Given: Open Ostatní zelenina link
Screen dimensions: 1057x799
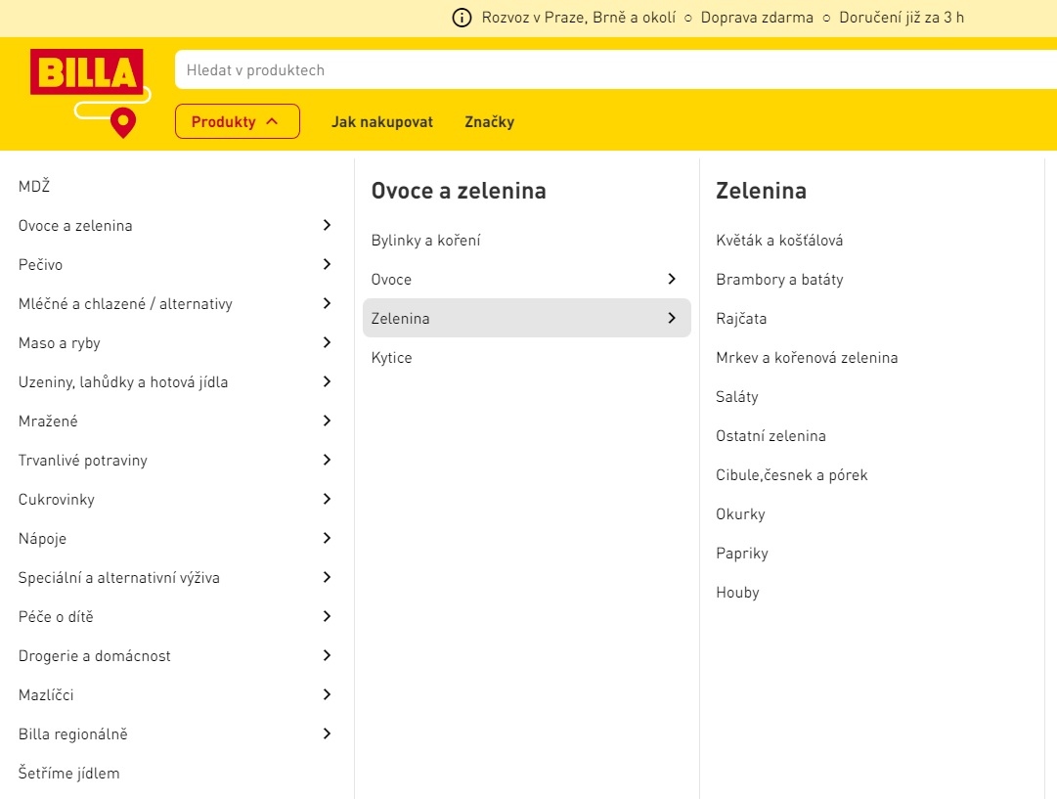Looking at the screenshot, I should [x=771, y=435].
